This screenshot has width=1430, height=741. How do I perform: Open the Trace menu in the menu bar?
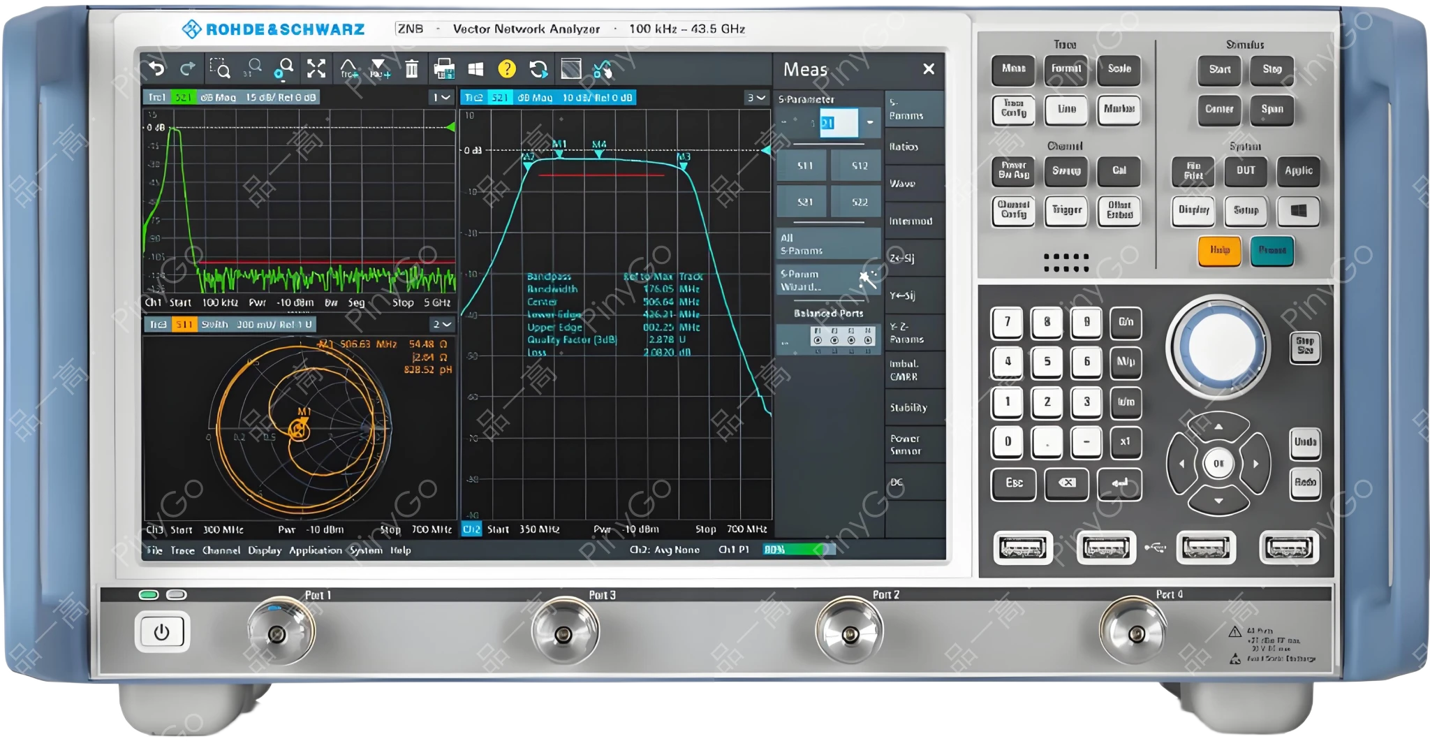tap(183, 550)
